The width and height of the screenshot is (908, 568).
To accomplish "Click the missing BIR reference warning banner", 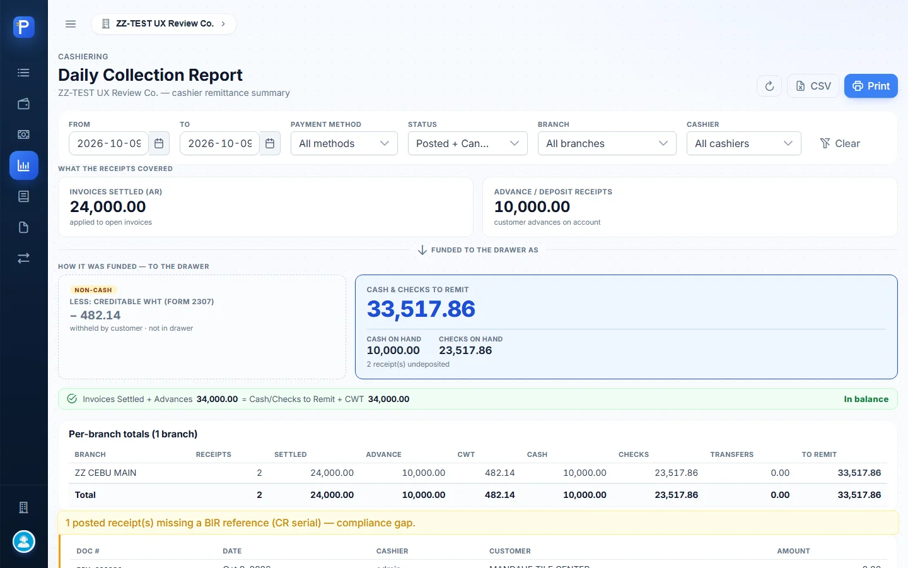I will point(477,523).
